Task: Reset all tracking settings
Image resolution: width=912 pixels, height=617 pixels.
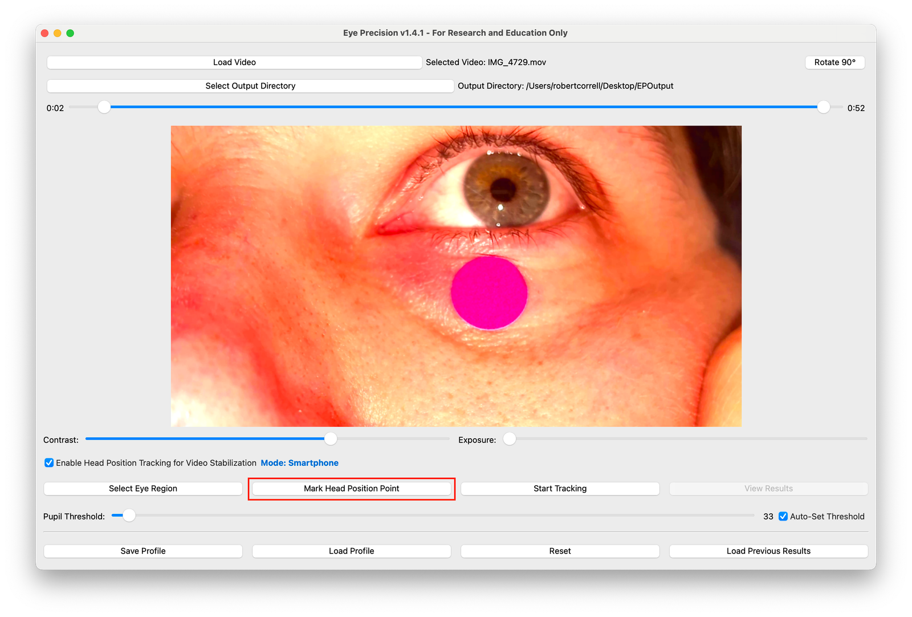Action: click(559, 551)
